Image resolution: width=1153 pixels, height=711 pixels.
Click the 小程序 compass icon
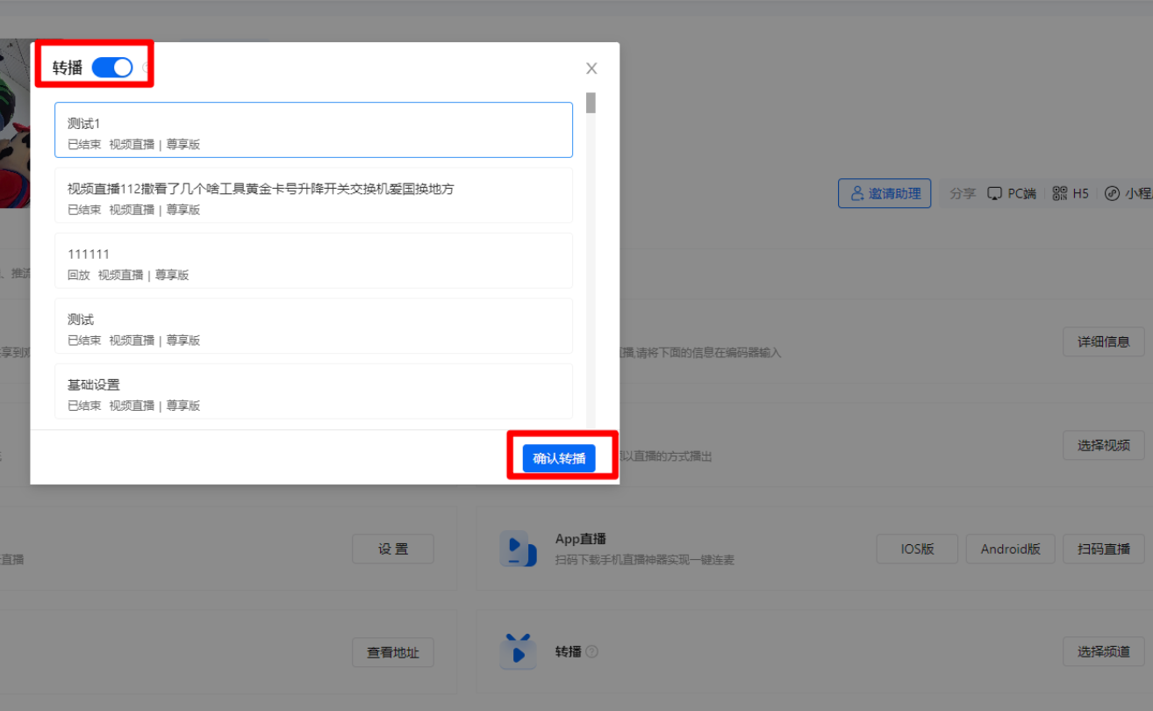click(x=1111, y=193)
